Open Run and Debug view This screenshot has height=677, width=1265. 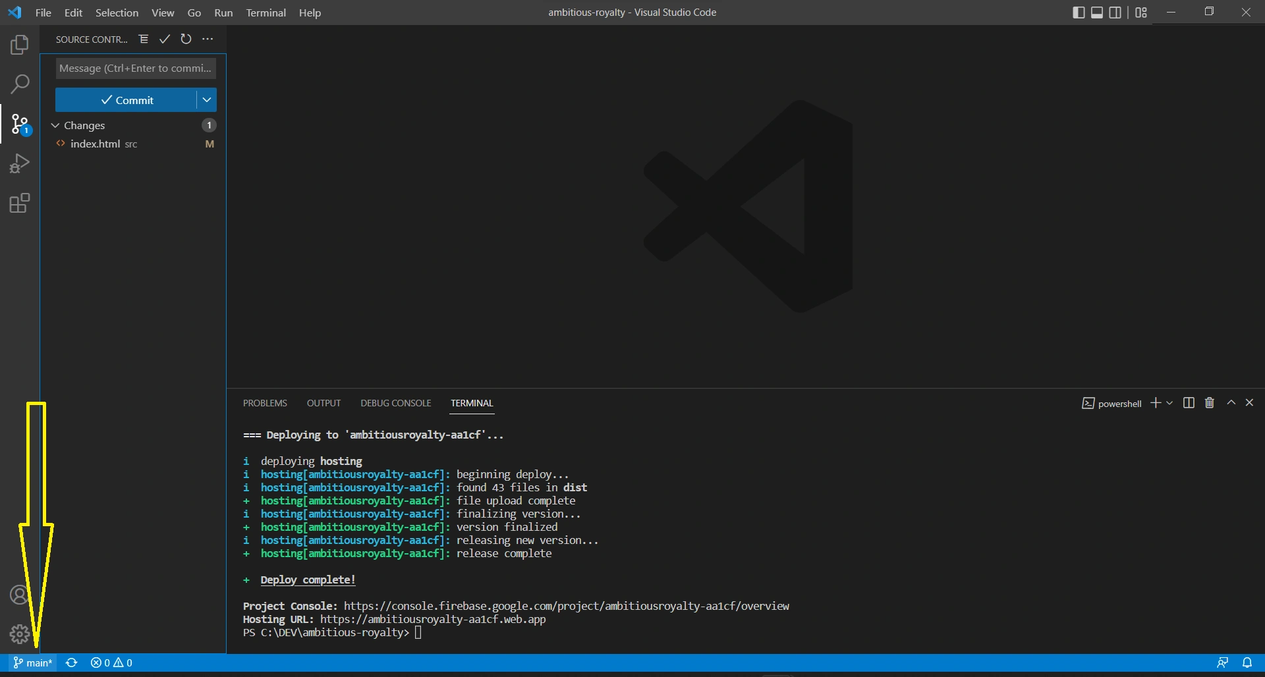pos(20,163)
